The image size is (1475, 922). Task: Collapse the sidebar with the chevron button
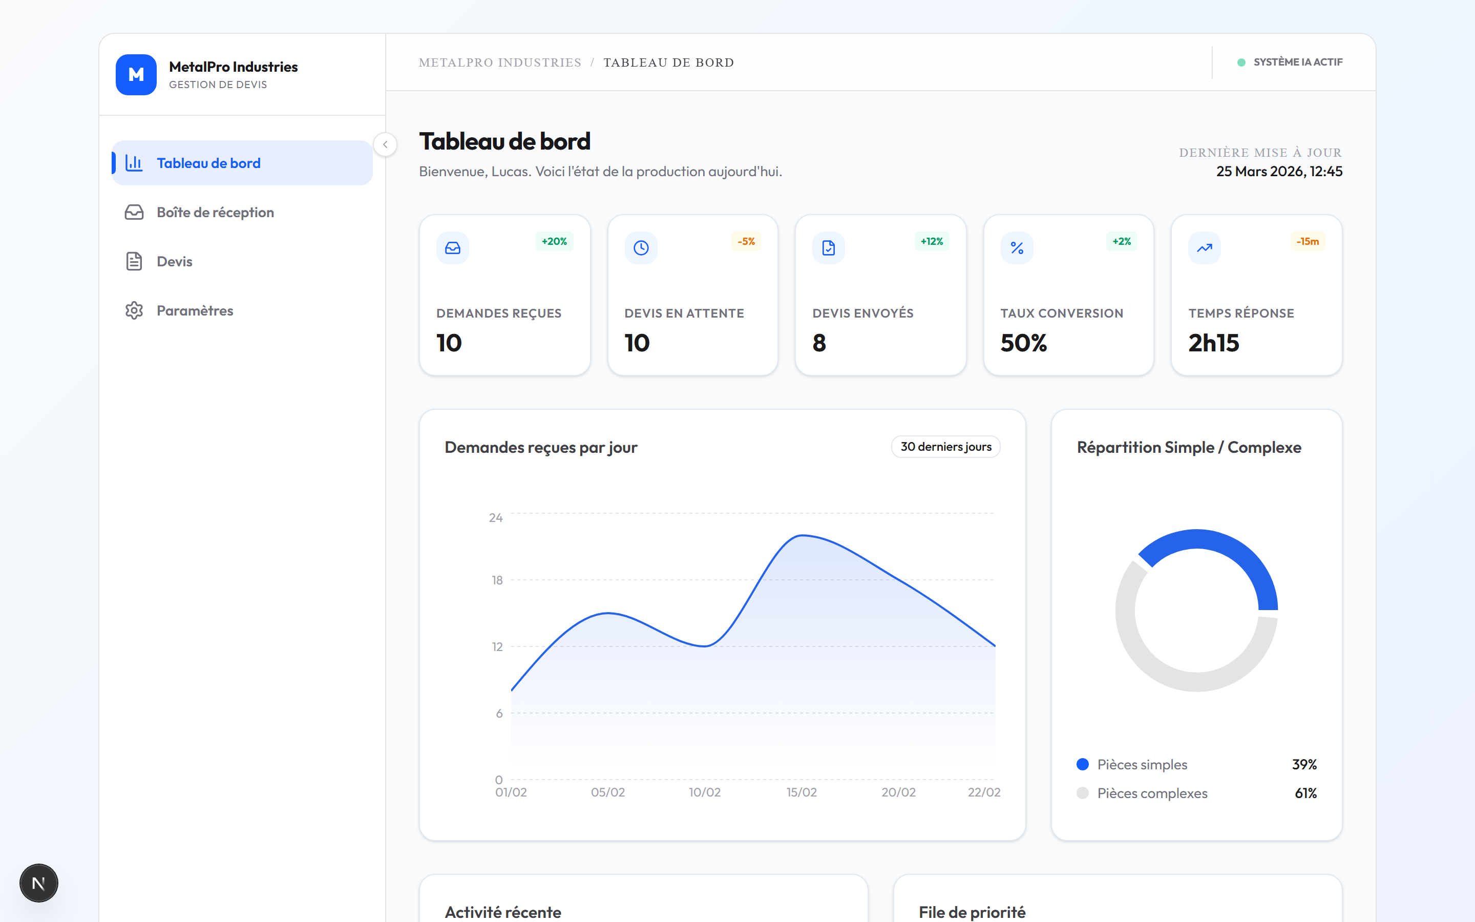[x=385, y=144]
